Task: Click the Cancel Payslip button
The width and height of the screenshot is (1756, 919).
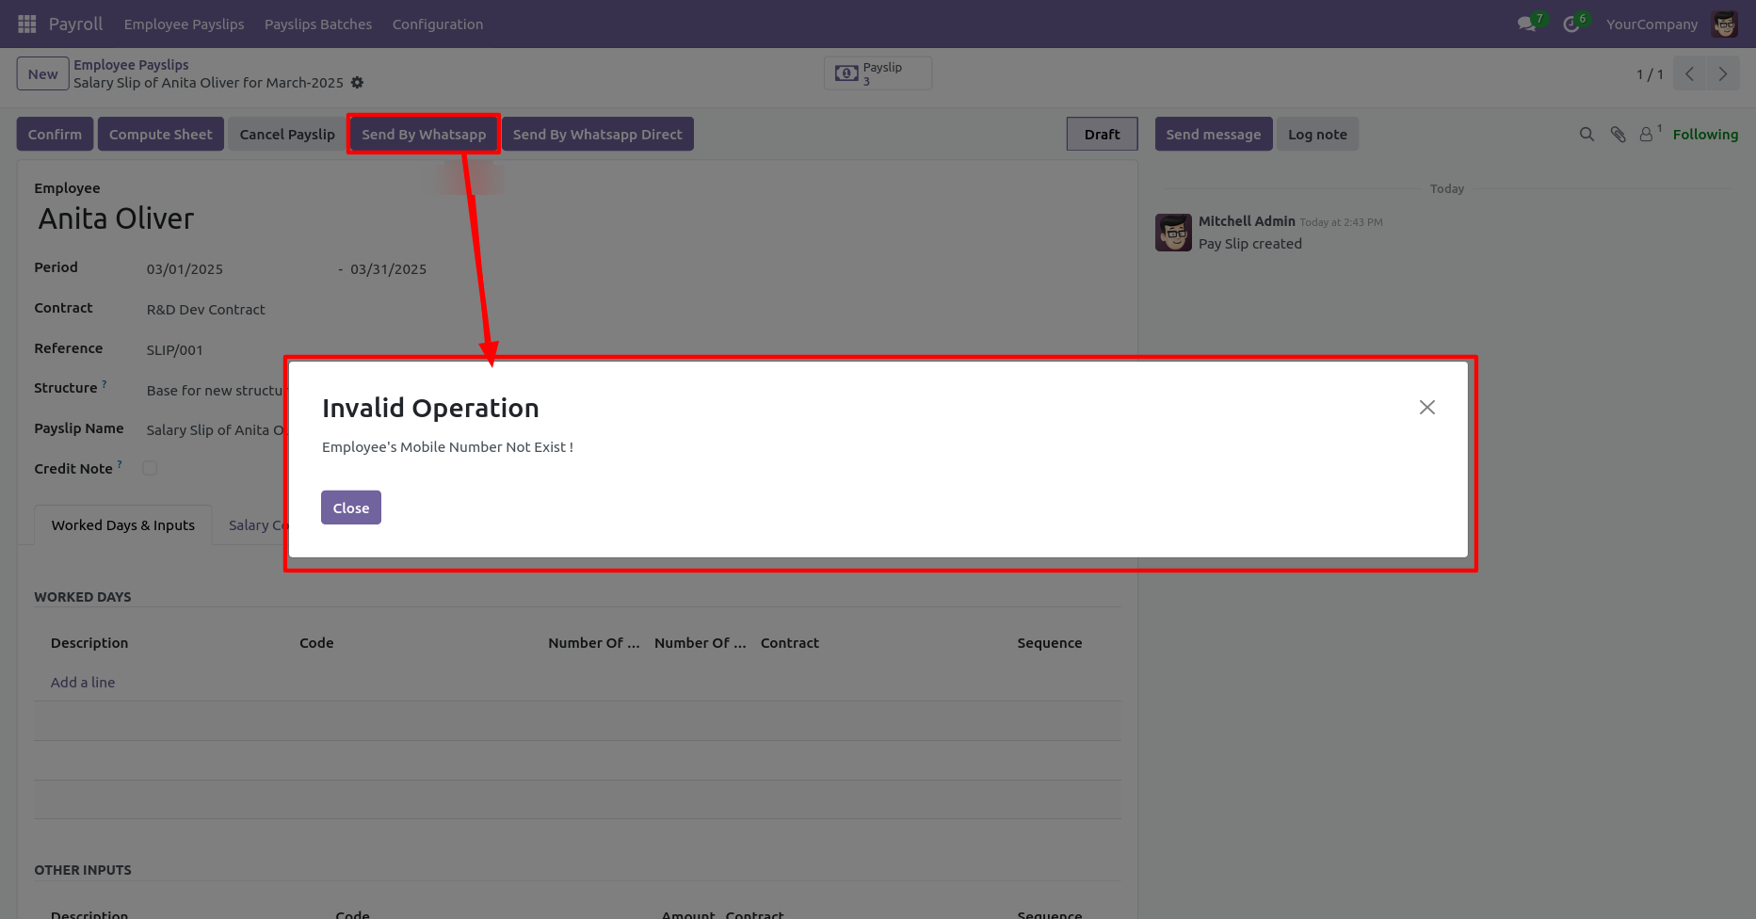Action: 287,134
